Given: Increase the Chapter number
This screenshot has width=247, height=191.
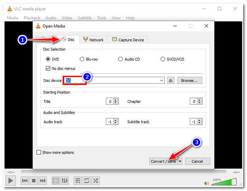Looking at the screenshot, I should [x=199, y=100].
